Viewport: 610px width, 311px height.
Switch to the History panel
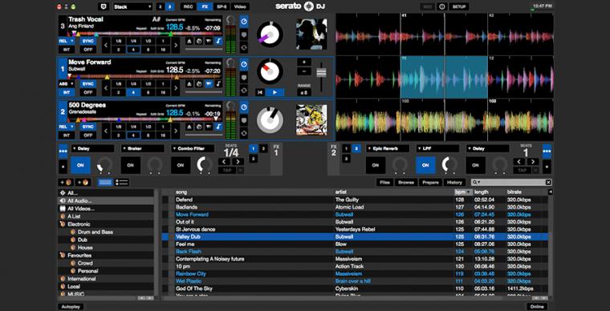coord(454,183)
